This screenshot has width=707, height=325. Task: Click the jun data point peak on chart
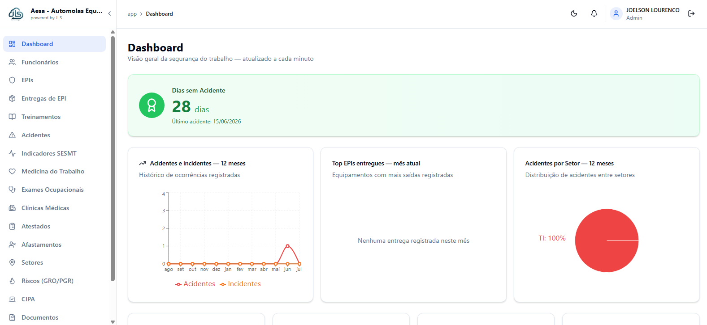point(287,246)
